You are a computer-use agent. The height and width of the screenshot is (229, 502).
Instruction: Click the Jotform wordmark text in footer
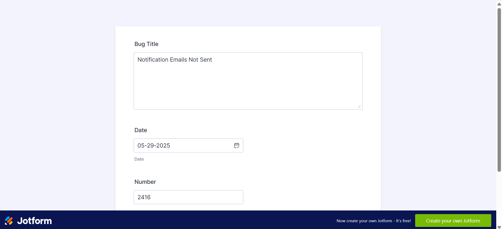tap(35, 221)
